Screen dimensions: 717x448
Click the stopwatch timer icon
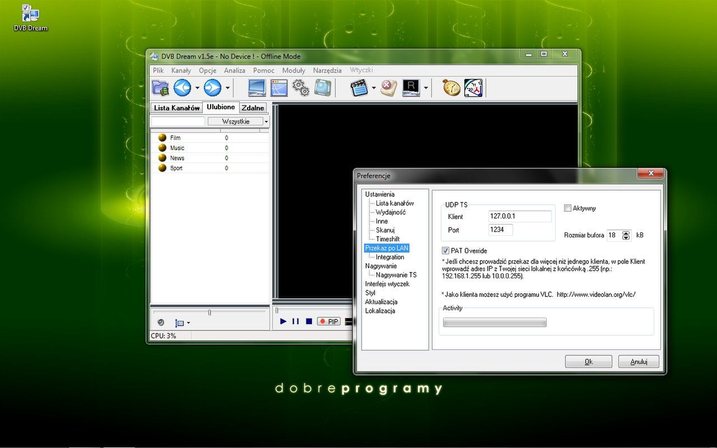pyautogui.click(x=451, y=88)
